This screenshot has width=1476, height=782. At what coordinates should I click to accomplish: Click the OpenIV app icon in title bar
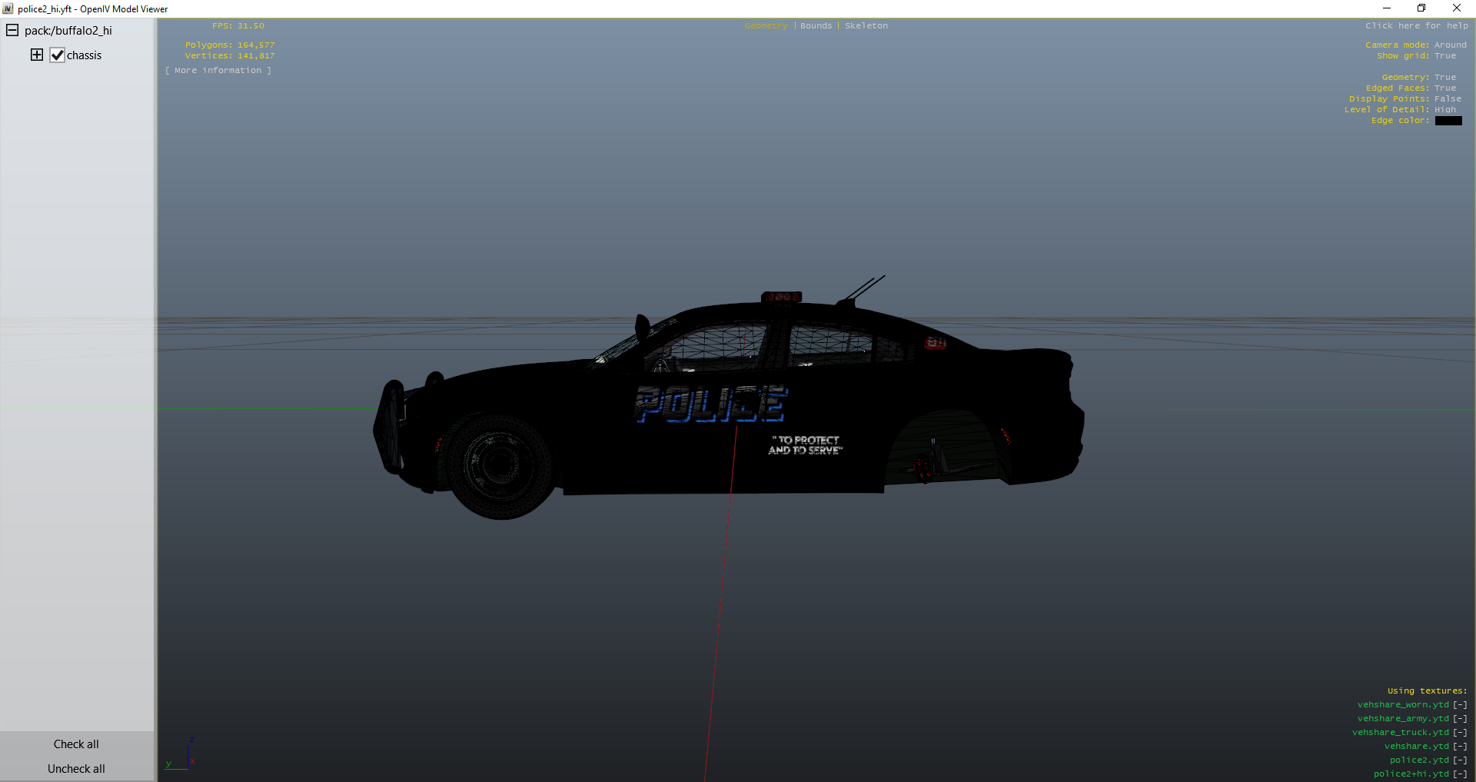[8, 9]
